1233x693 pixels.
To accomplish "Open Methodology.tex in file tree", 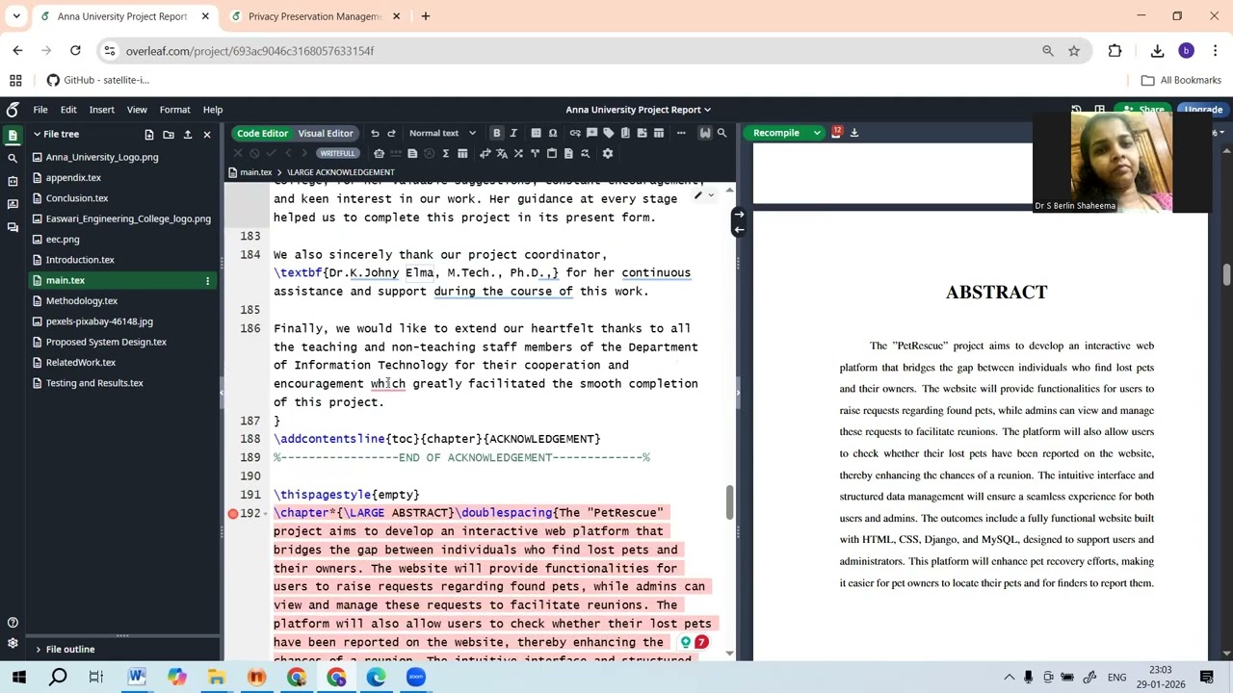I will point(81,301).
